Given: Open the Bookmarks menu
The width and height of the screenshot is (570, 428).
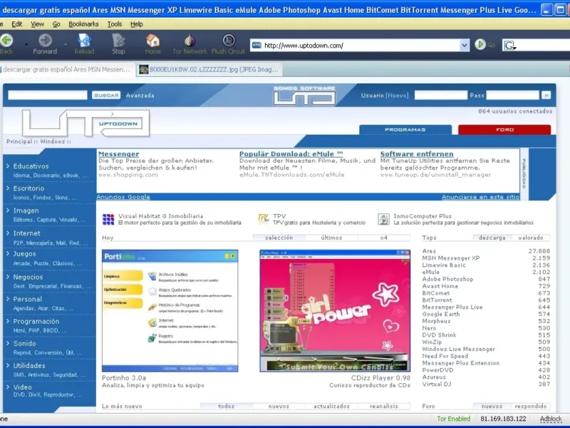Looking at the screenshot, I should click(x=83, y=24).
